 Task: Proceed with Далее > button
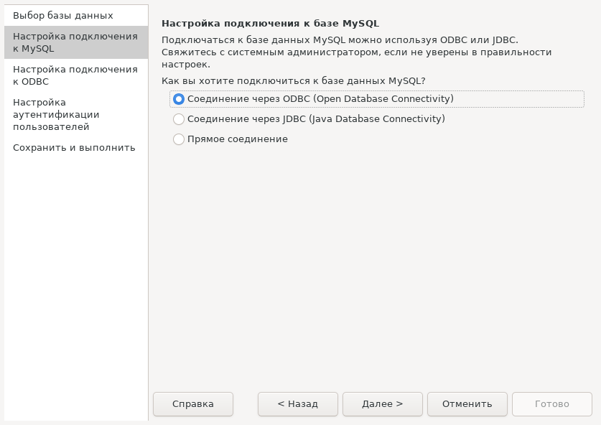pyautogui.click(x=383, y=404)
